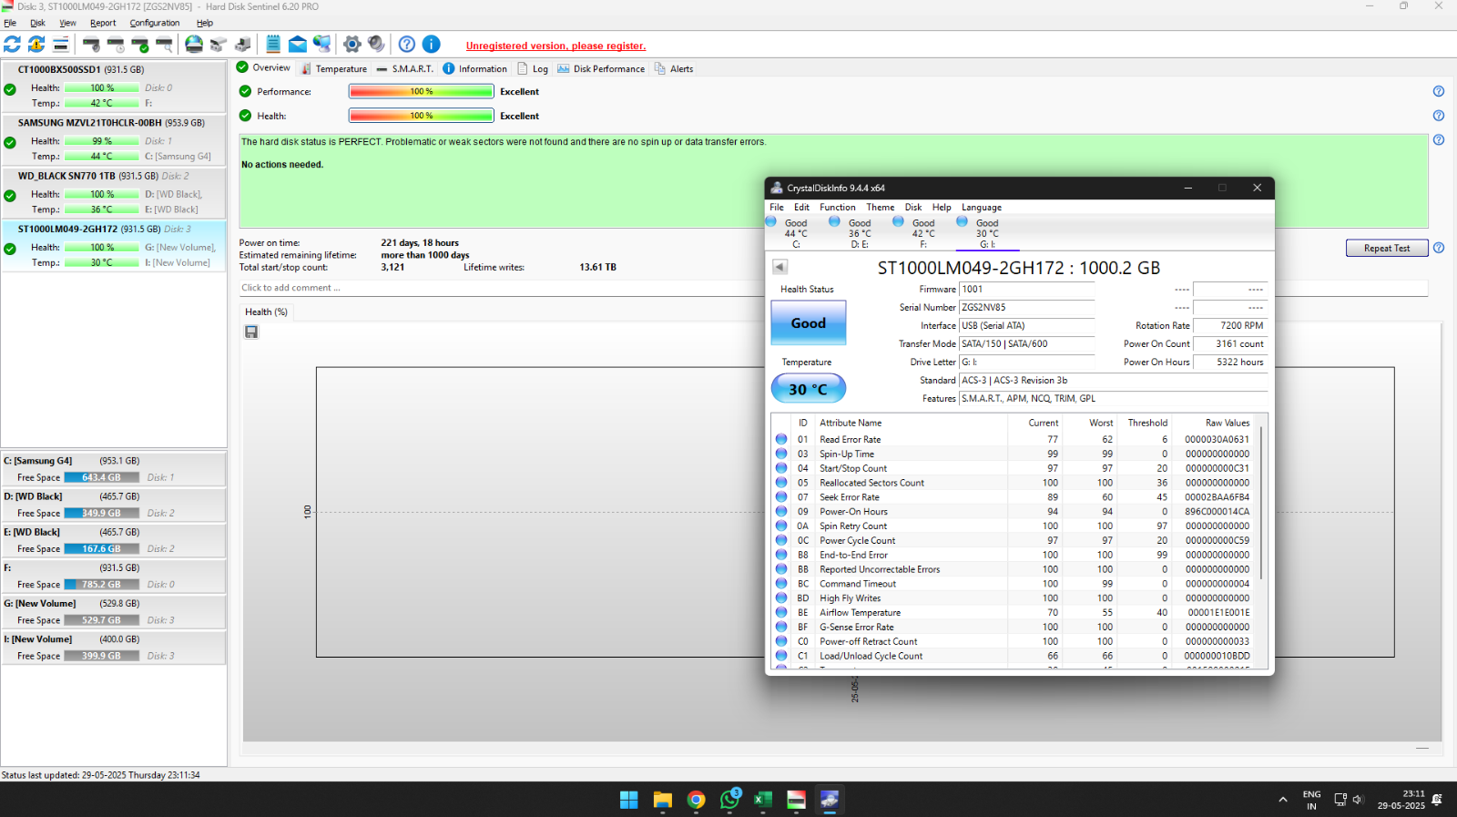Click the window panel toolbar icon
This screenshot has height=817, width=1457.
[x=61, y=44]
